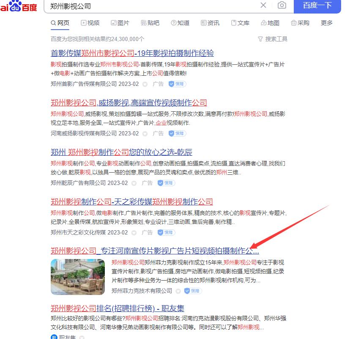Click the 广告 label under 威扬影视 result

(x=158, y=133)
